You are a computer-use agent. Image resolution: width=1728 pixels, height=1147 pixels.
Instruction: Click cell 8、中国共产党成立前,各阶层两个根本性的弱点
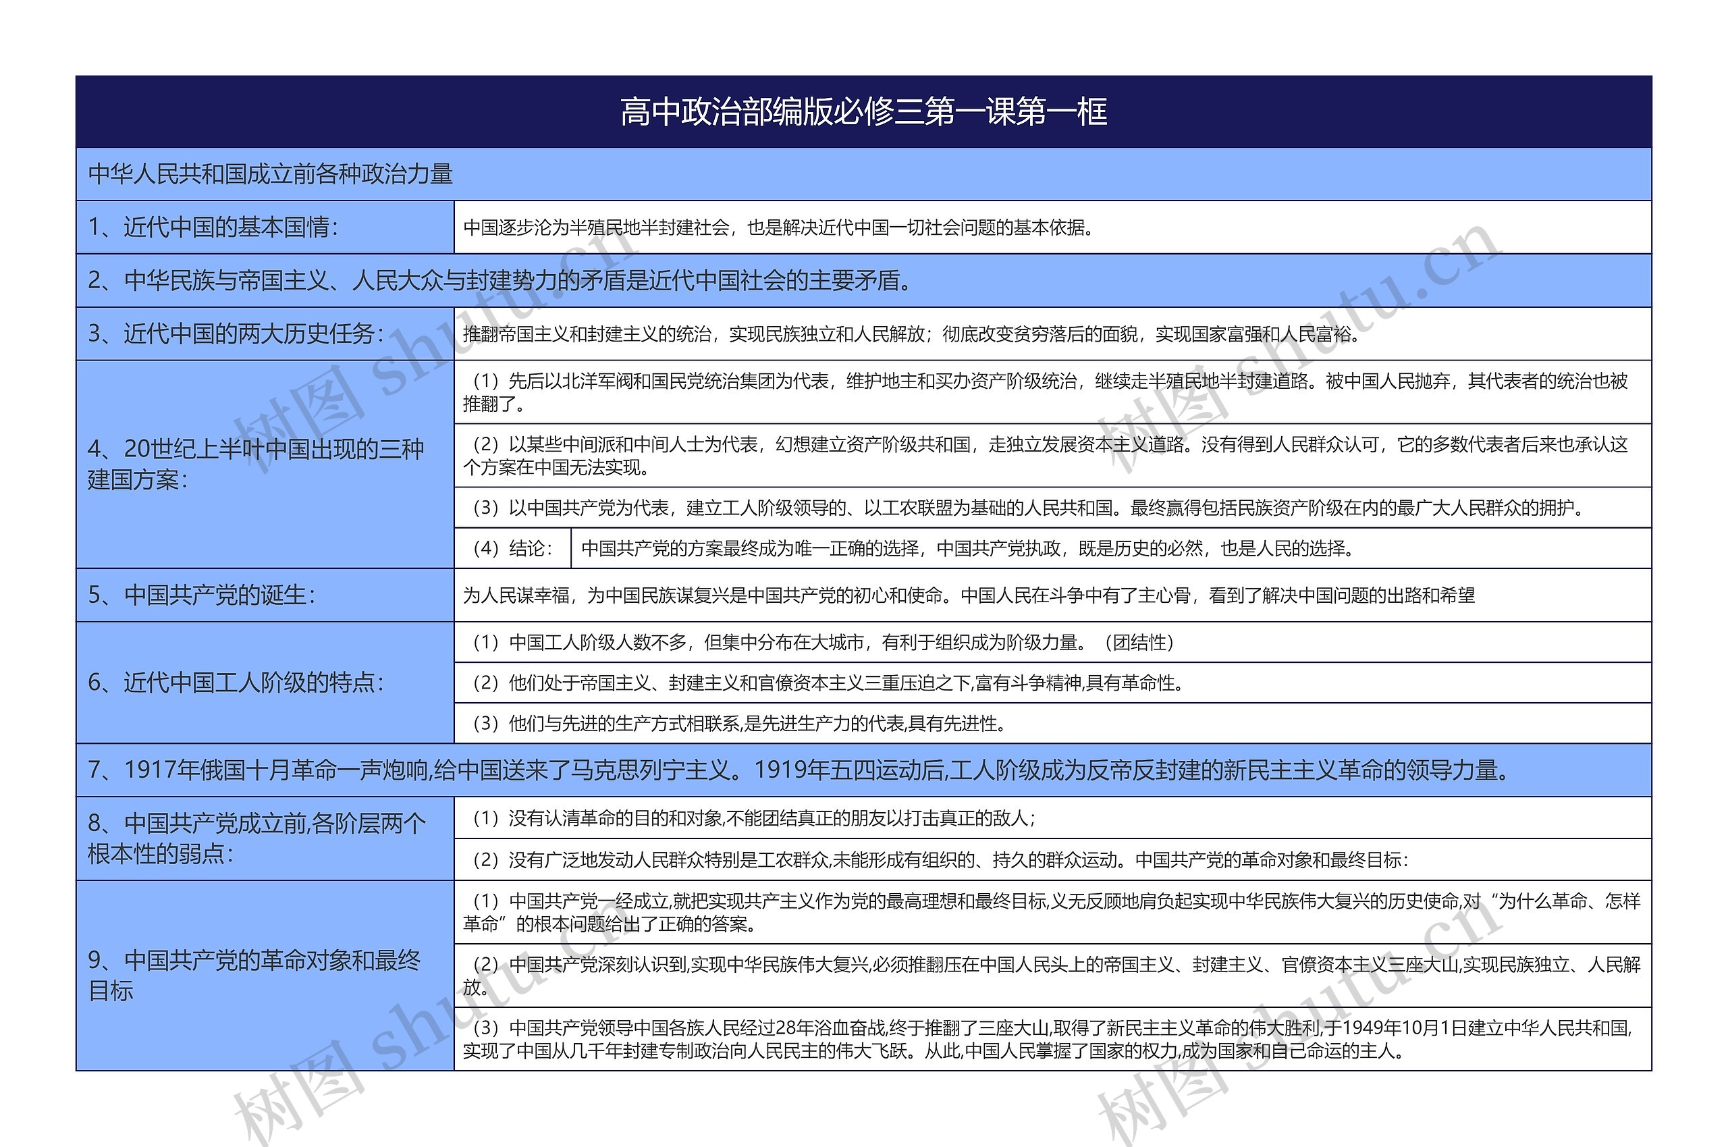[265, 838]
